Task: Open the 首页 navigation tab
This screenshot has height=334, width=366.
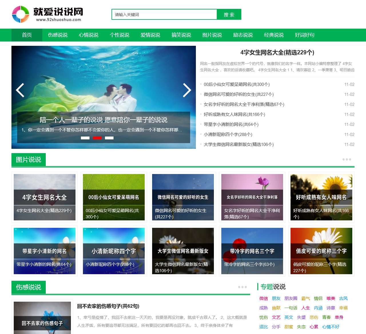Action: 27,35
